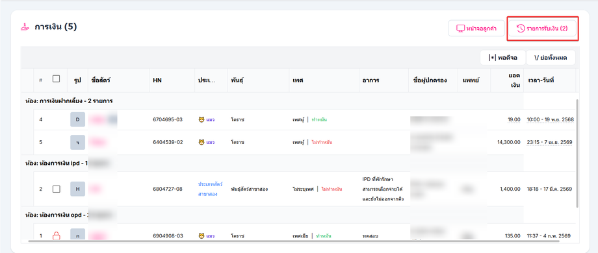598x253 pixels.
Task: Click the IPD ที่พักรักษา symptom text
Action: [378, 179]
